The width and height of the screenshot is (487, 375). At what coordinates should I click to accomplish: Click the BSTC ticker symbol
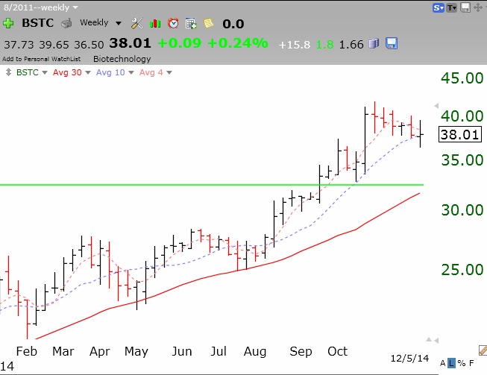pyautogui.click(x=37, y=23)
